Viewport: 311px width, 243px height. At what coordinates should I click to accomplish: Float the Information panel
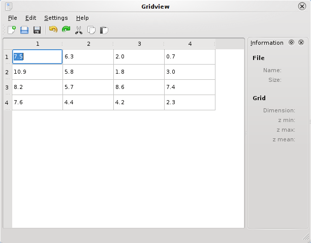pyautogui.click(x=291, y=43)
